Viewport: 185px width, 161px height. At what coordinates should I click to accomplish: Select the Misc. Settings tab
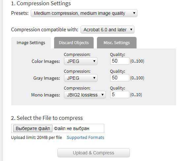coord(117,42)
